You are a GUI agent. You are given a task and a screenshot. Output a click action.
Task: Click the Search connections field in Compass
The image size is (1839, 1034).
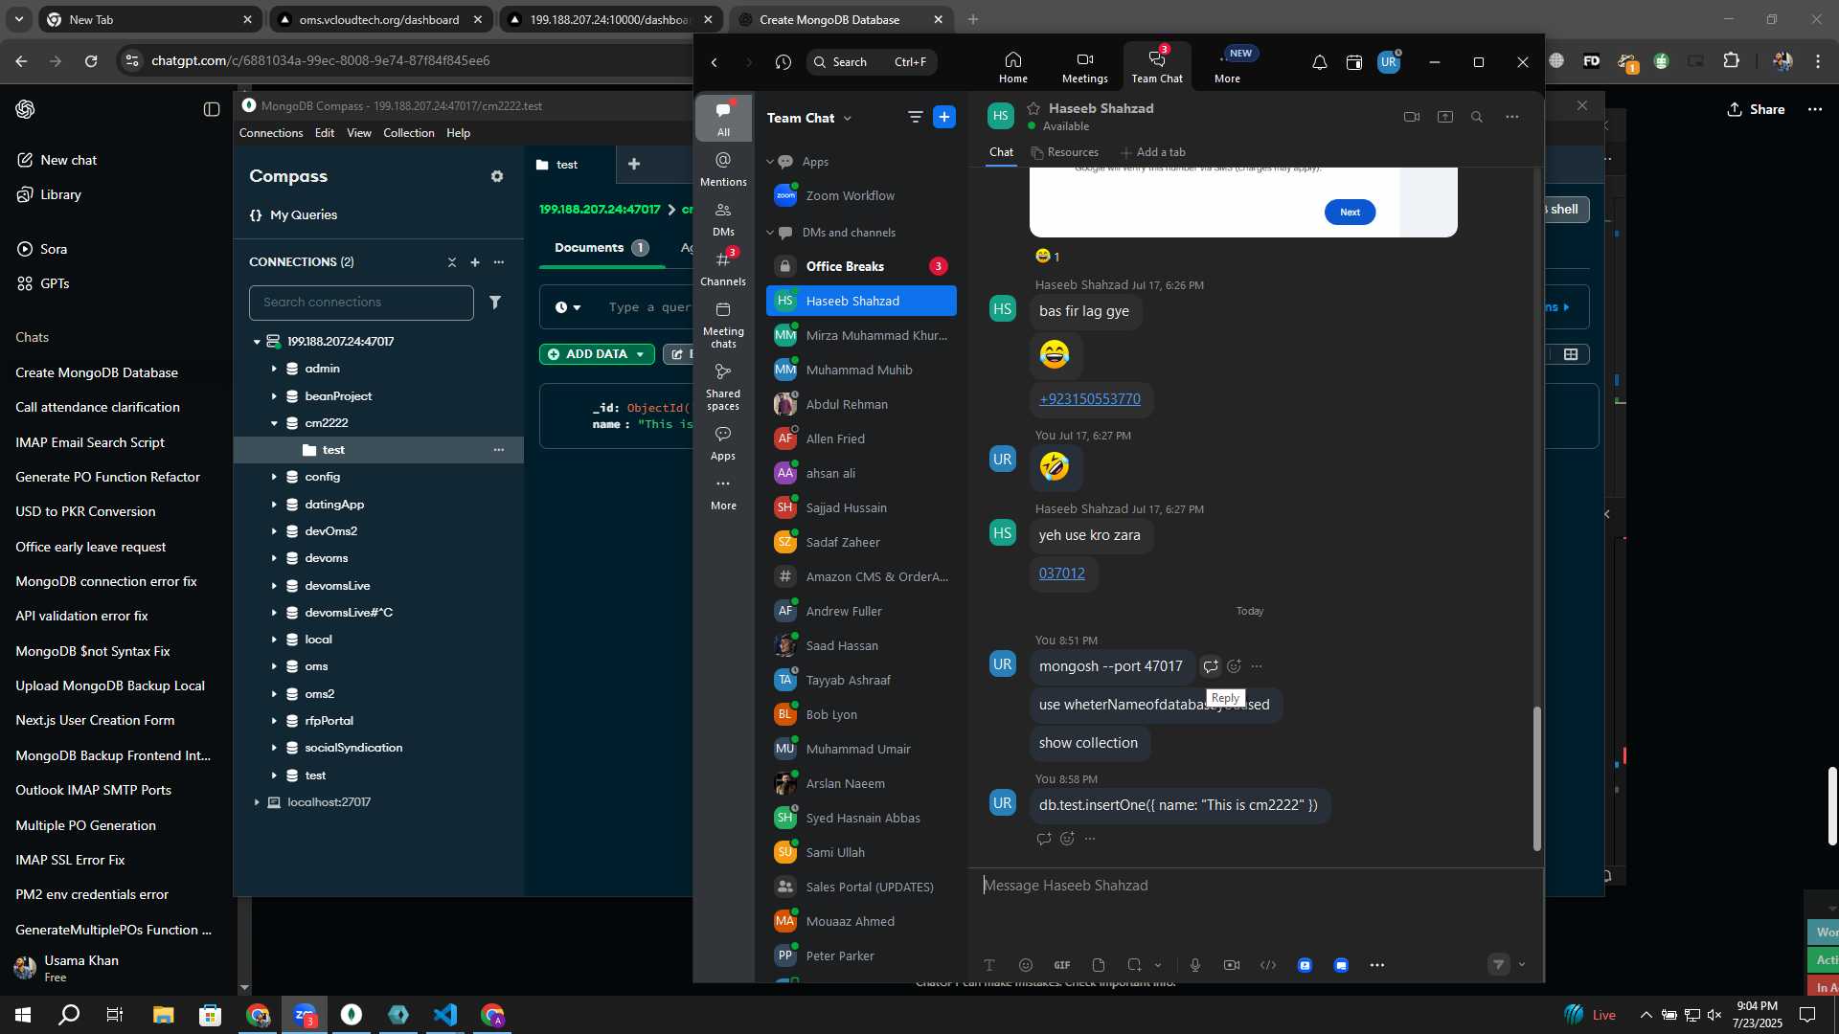tap(361, 303)
